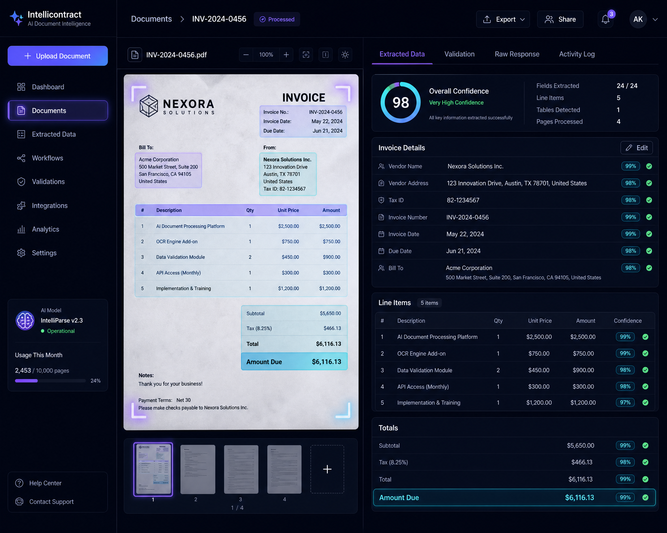
Task: Select the Amount Due totals row
Action: [x=514, y=498]
